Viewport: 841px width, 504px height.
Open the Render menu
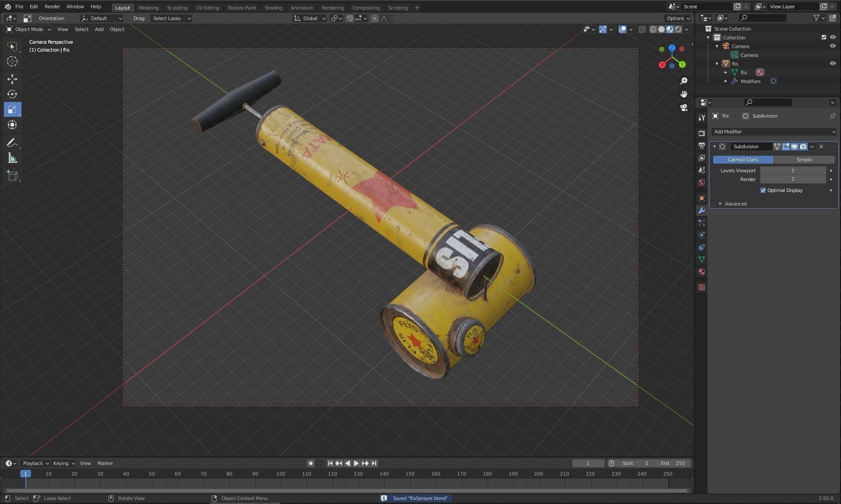pyautogui.click(x=52, y=7)
